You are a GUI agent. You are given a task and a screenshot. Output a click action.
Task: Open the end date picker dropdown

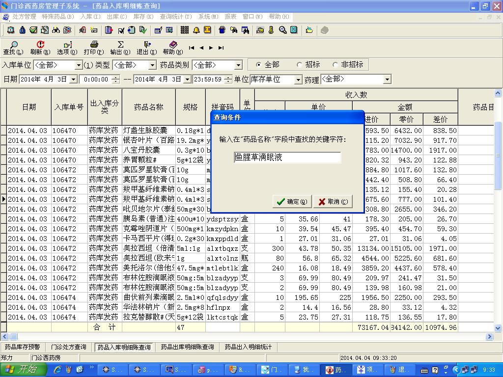coord(187,79)
